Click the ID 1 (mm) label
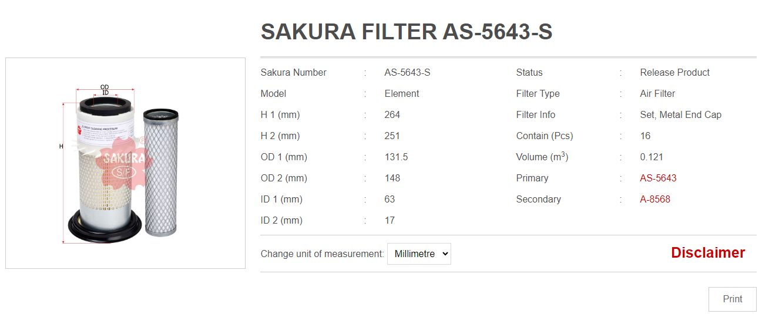Viewport: 762px width, 314px height. [x=281, y=199]
